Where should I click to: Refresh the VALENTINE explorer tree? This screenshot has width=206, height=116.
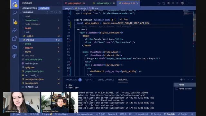coord(56,12)
